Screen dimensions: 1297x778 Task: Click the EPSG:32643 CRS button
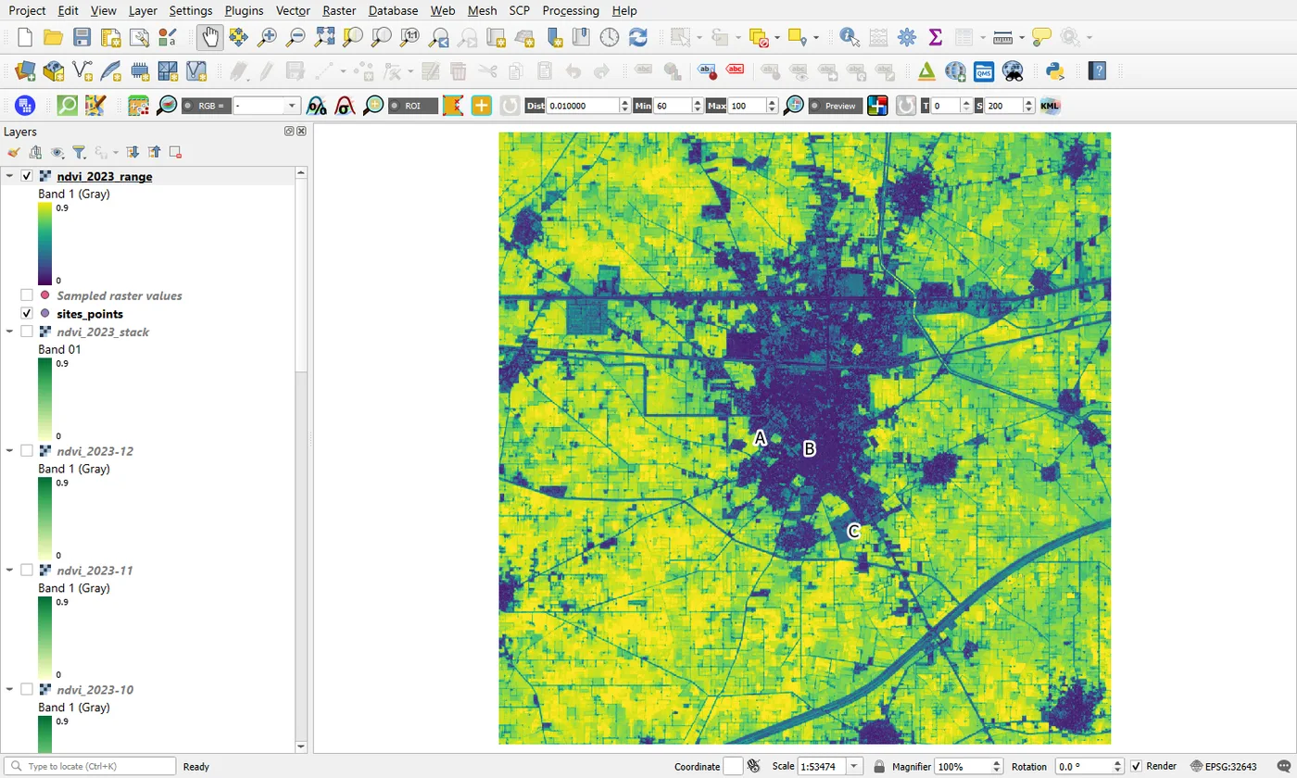(x=1225, y=767)
